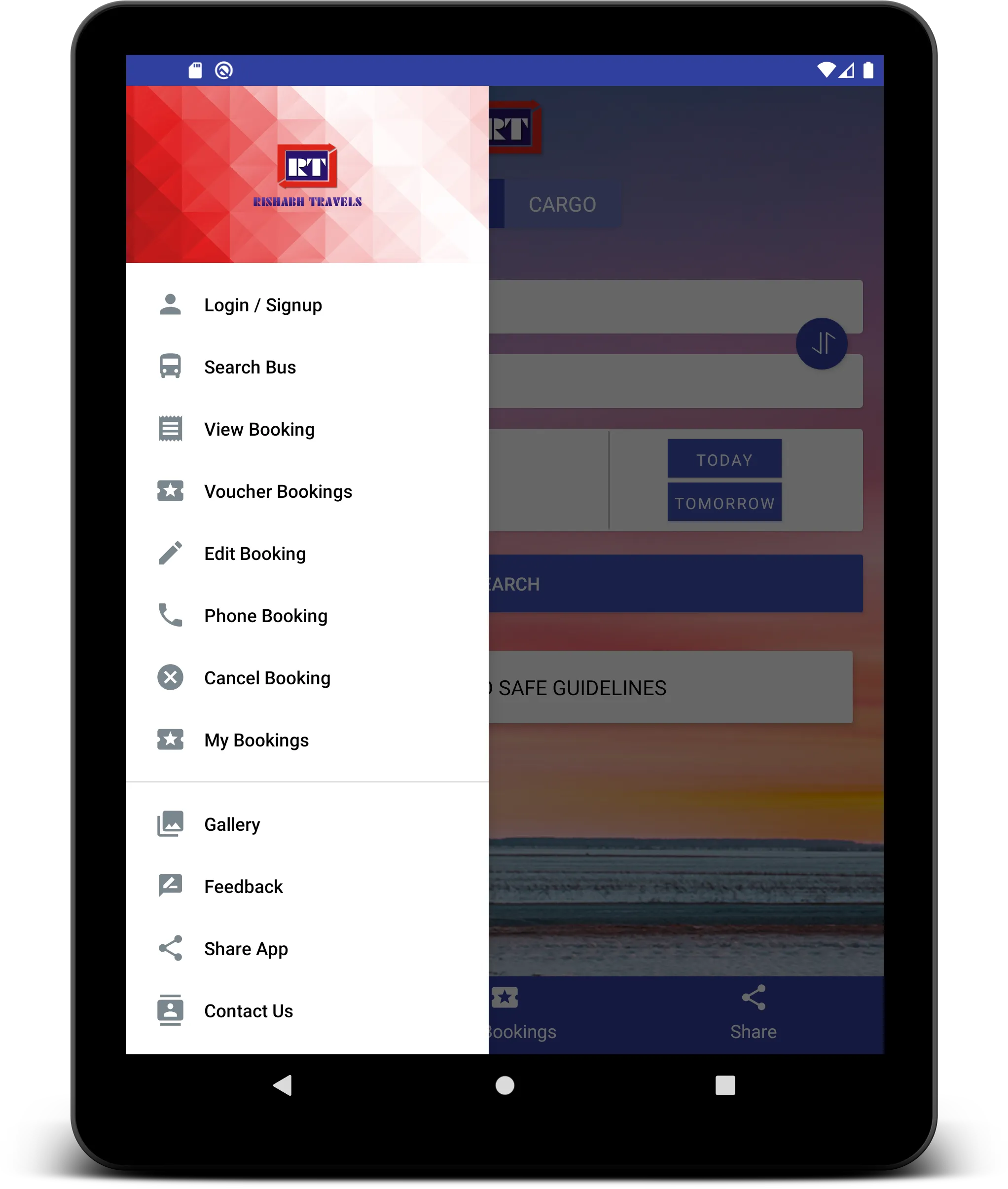Image resolution: width=1008 pixels, height=1189 pixels.
Task: Click the Phone Booking call icon
Action: [169, 616]
